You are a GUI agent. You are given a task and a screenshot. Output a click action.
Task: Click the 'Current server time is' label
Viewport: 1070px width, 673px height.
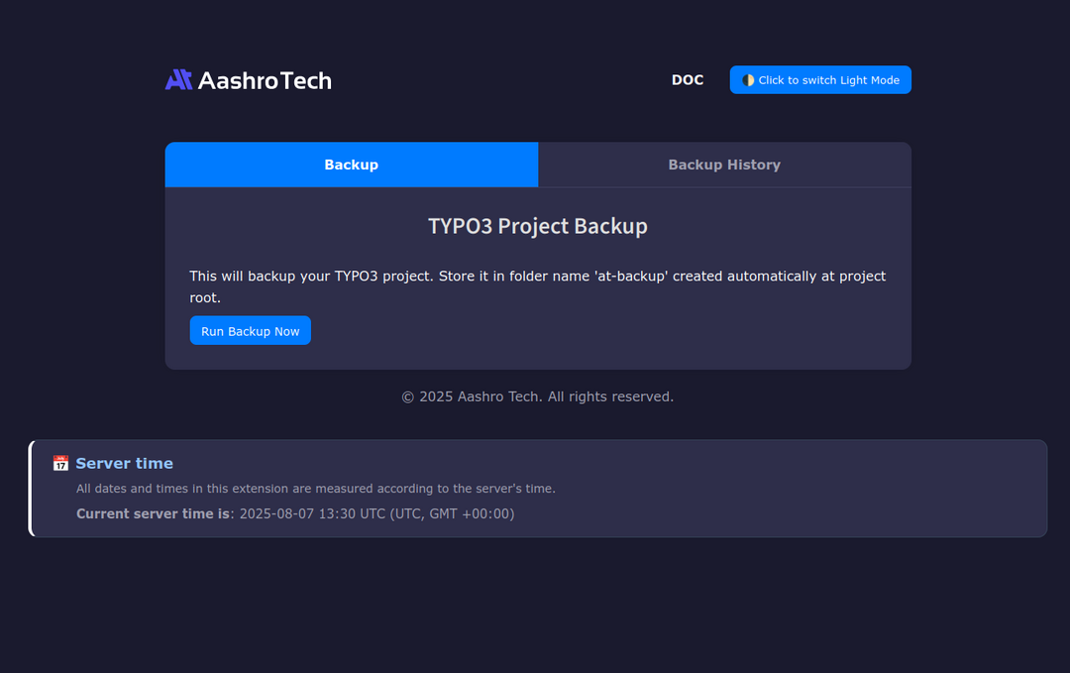153,513
